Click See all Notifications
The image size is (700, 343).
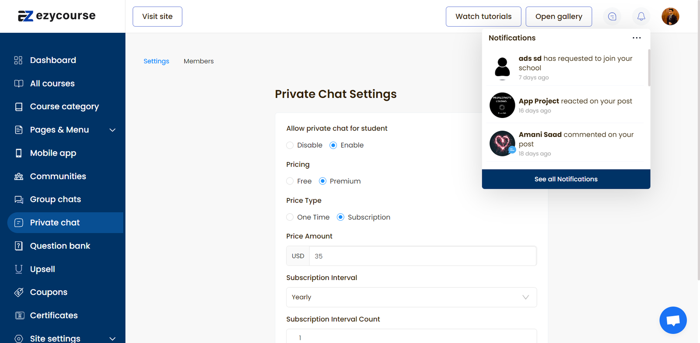566,179
